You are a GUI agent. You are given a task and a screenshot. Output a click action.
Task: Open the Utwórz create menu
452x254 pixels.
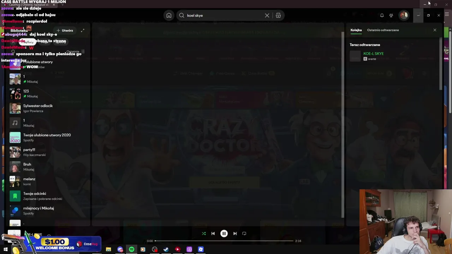(x=65, y=30)
